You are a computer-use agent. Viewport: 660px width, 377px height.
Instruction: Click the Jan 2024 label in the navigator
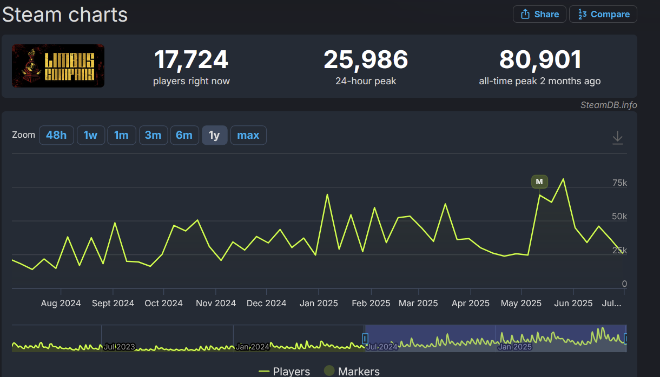253,347
